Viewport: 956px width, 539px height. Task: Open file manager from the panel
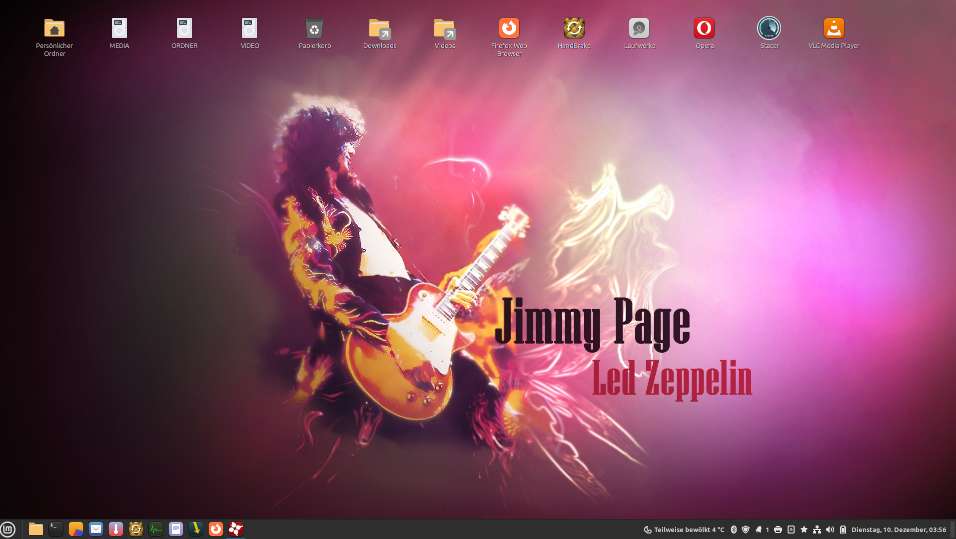(36, 529)
